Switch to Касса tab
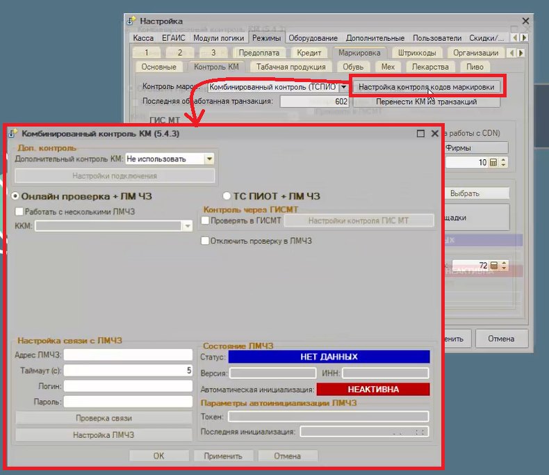549x475 pixels. pyautogui.click(x=143, y=38)
